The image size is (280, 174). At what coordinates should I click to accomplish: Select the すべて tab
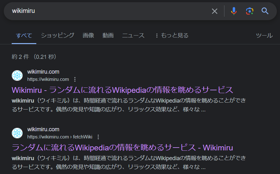[24, 36]
